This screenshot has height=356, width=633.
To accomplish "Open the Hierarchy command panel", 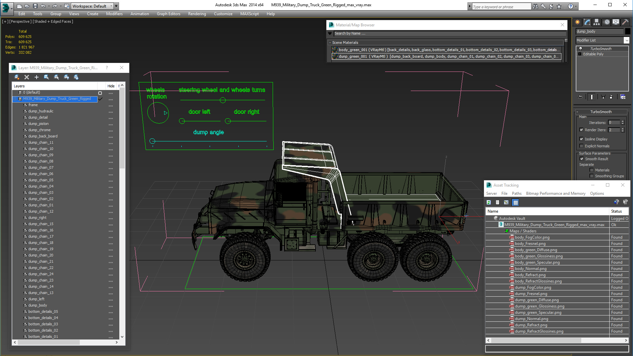I will click(x=596, y=22).
